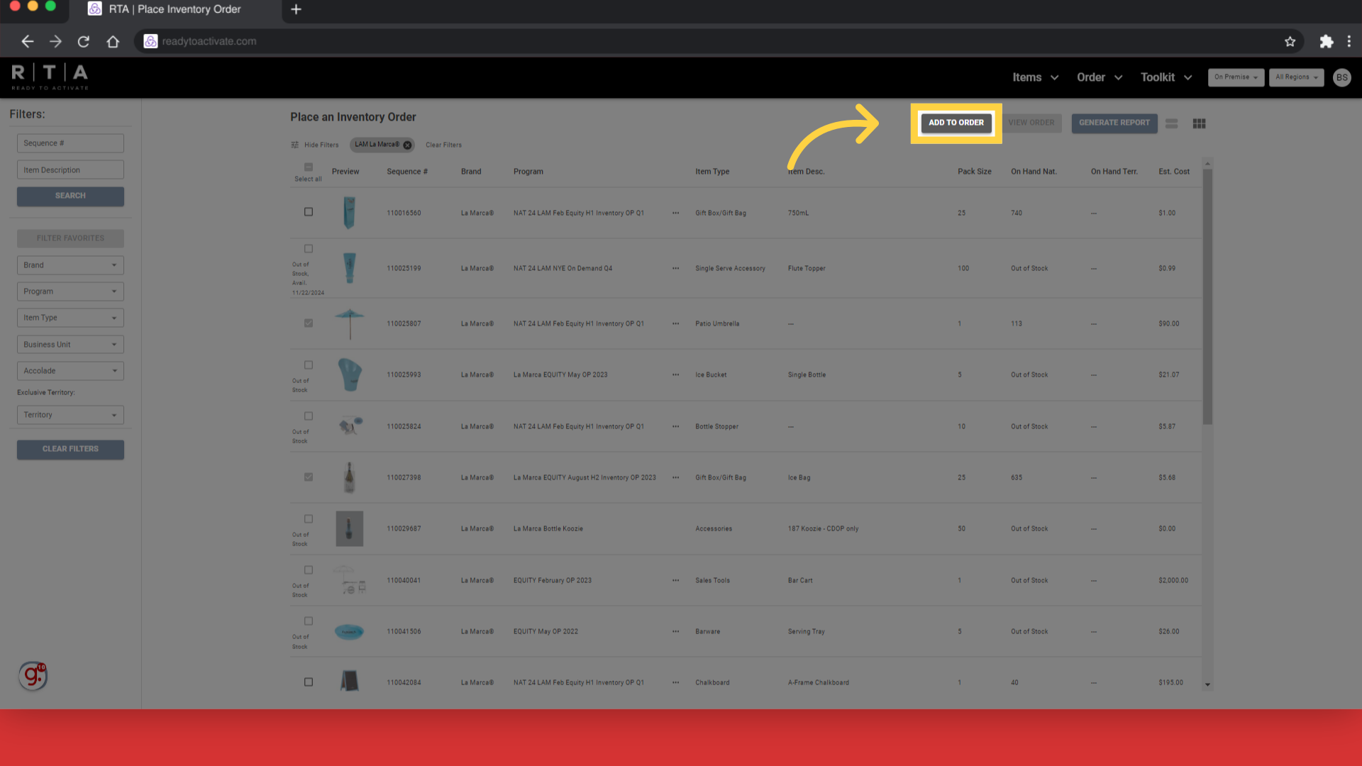The width and height of the screenshot is (1362, 766).
Task: Click the SEARCH button
Action: point(70,196)
